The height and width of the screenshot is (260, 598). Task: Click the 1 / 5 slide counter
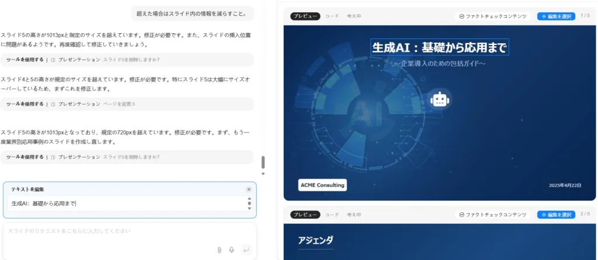pos(585,16)
